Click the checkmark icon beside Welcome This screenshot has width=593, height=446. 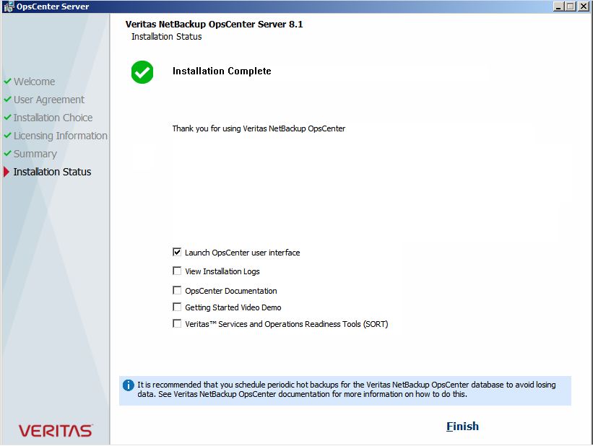8,82
